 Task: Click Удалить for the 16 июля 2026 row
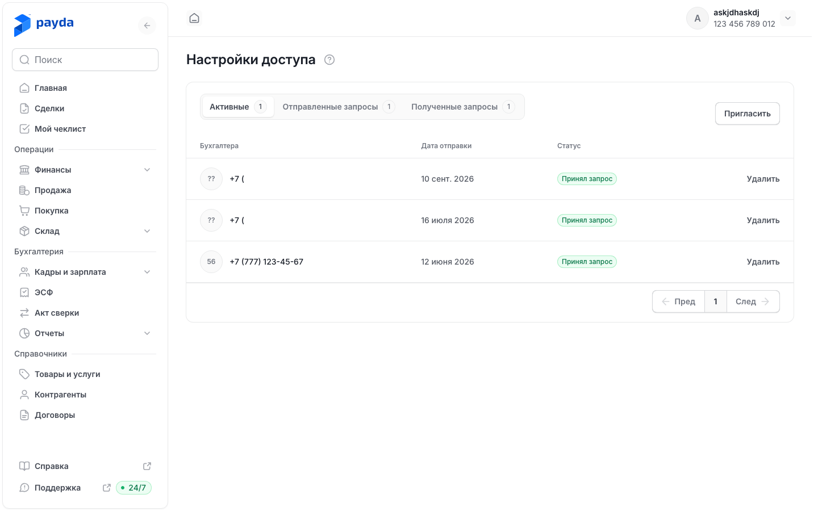[x=763, y=220]
